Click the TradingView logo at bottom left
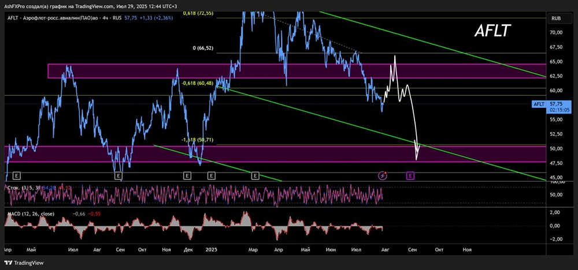Screen dimensions: 578x270 pos(24,263)
